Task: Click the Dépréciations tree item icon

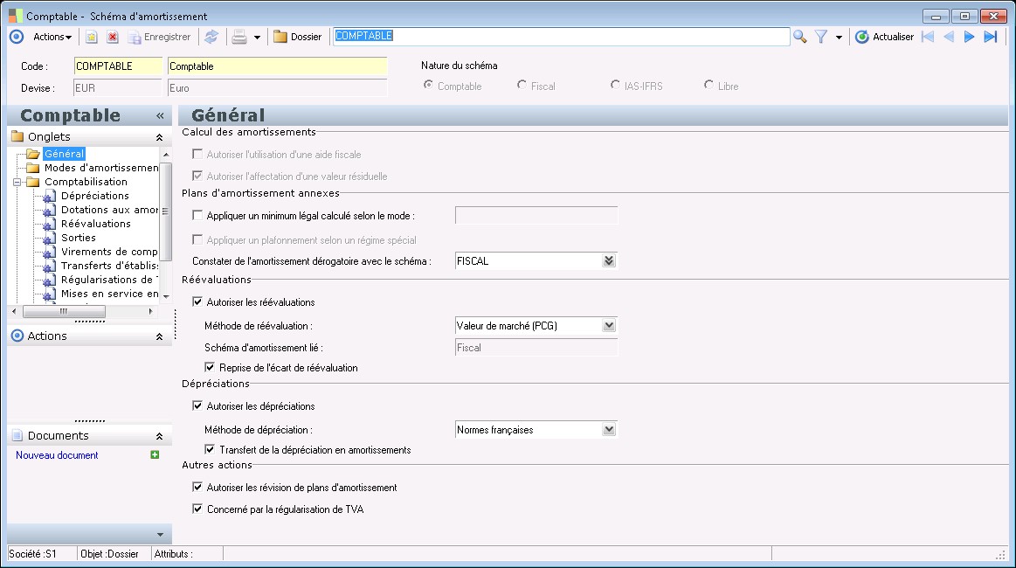Action: (49, 197)
